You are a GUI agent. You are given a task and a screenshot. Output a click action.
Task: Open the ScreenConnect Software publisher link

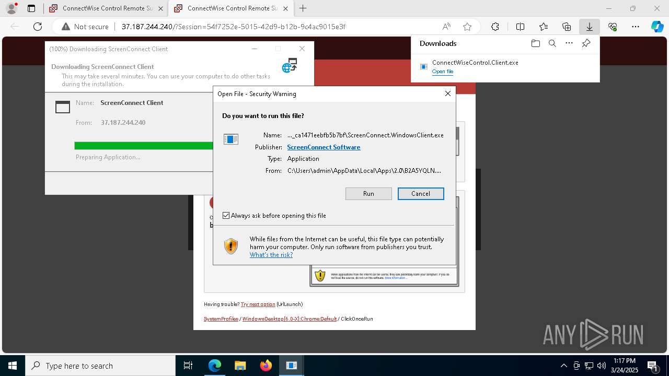[324, 147]
